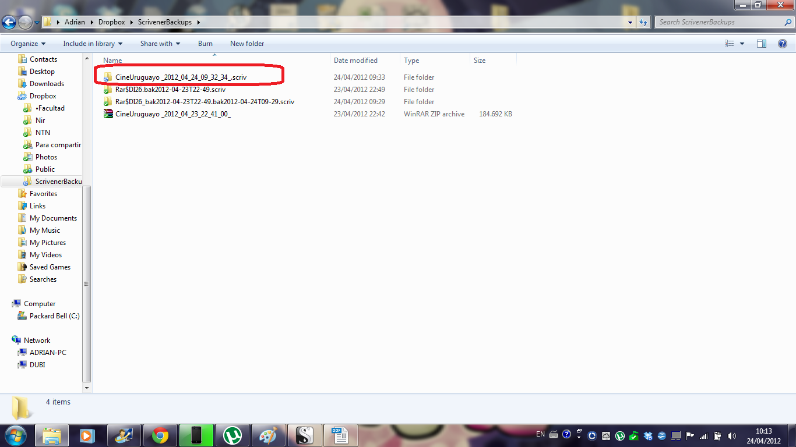Open the Share with dropdown
796x447 pixels.
pos(160,44)
